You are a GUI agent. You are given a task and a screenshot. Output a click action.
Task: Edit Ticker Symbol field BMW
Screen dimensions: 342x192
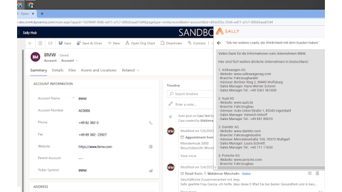[x=112, y=170]
